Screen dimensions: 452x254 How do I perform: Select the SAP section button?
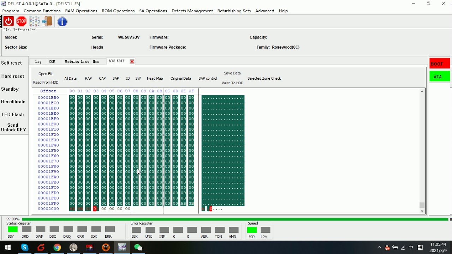[116, 78]
